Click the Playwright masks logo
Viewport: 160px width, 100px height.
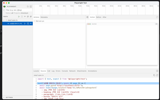(x=4, y=6)
